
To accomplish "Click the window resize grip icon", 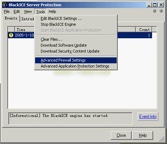I will [162, 139].
